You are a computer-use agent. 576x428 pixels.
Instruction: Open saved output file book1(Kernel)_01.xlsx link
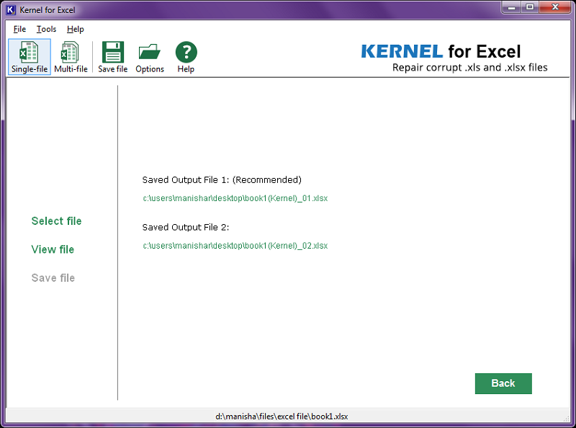coord(235,198)
